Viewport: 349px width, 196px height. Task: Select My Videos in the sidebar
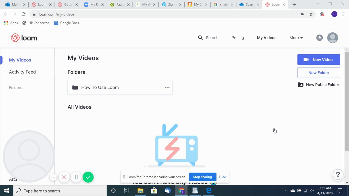point(20,60)
